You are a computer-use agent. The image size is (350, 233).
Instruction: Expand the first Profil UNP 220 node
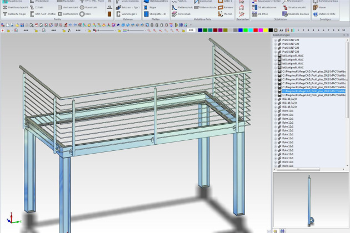[274, 40]
